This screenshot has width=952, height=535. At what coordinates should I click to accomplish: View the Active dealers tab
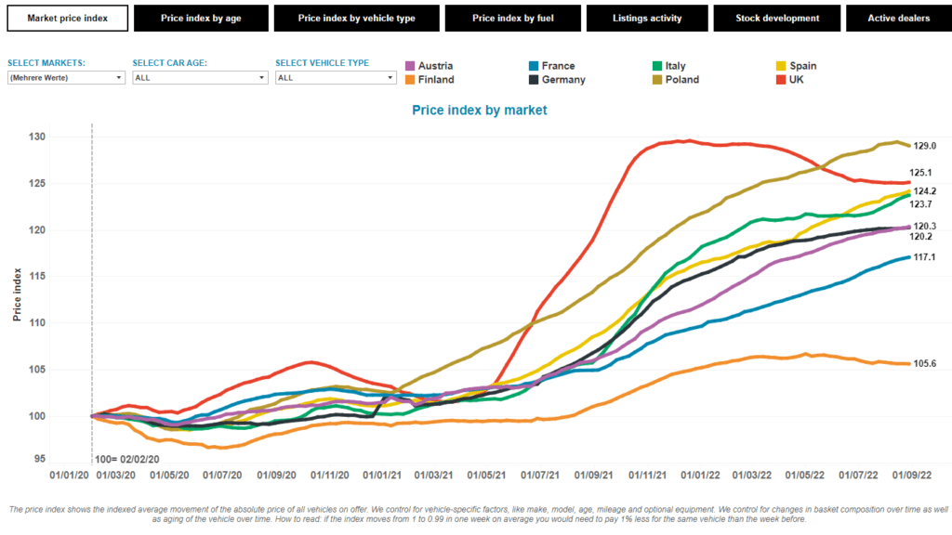click(898, 18)
